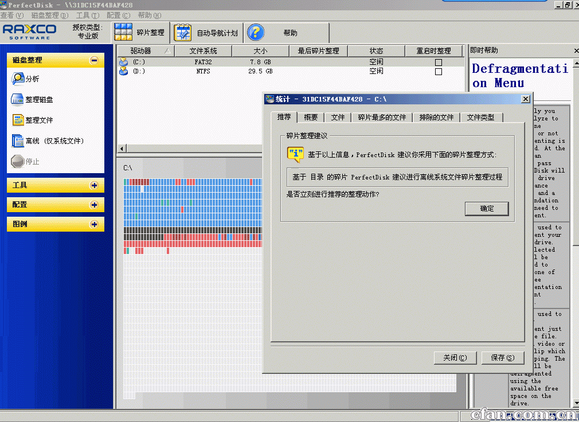
Task: Select the FAT32 cell of C: drive
Action: (203, 62)
